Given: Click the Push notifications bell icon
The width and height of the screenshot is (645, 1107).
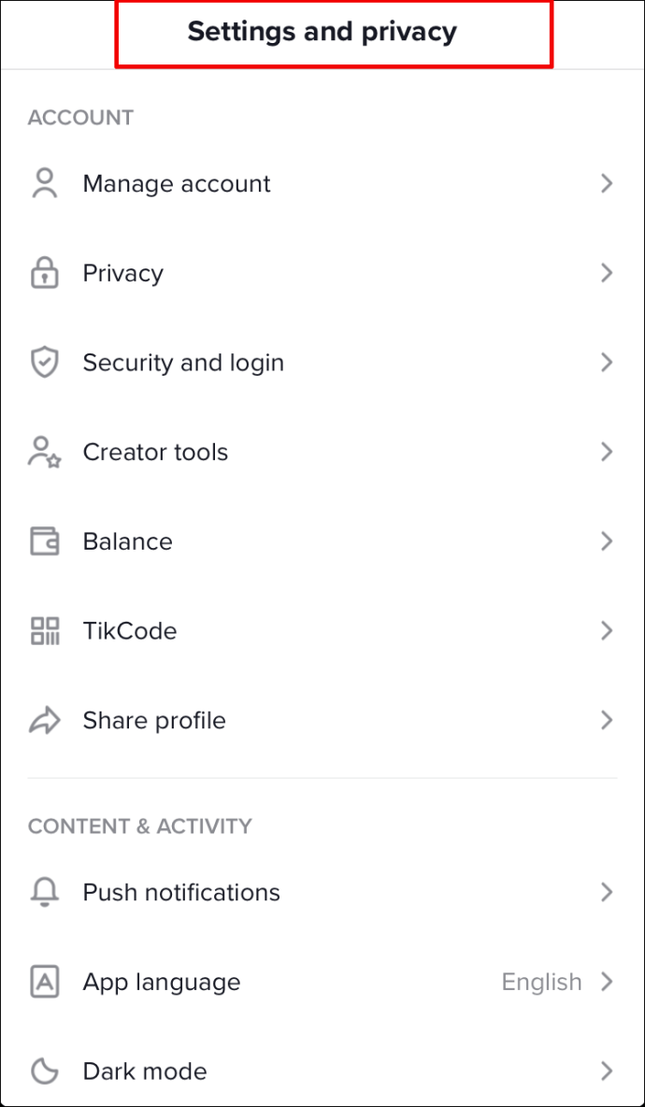Looking at the screenshot, I should click(44, 893).
